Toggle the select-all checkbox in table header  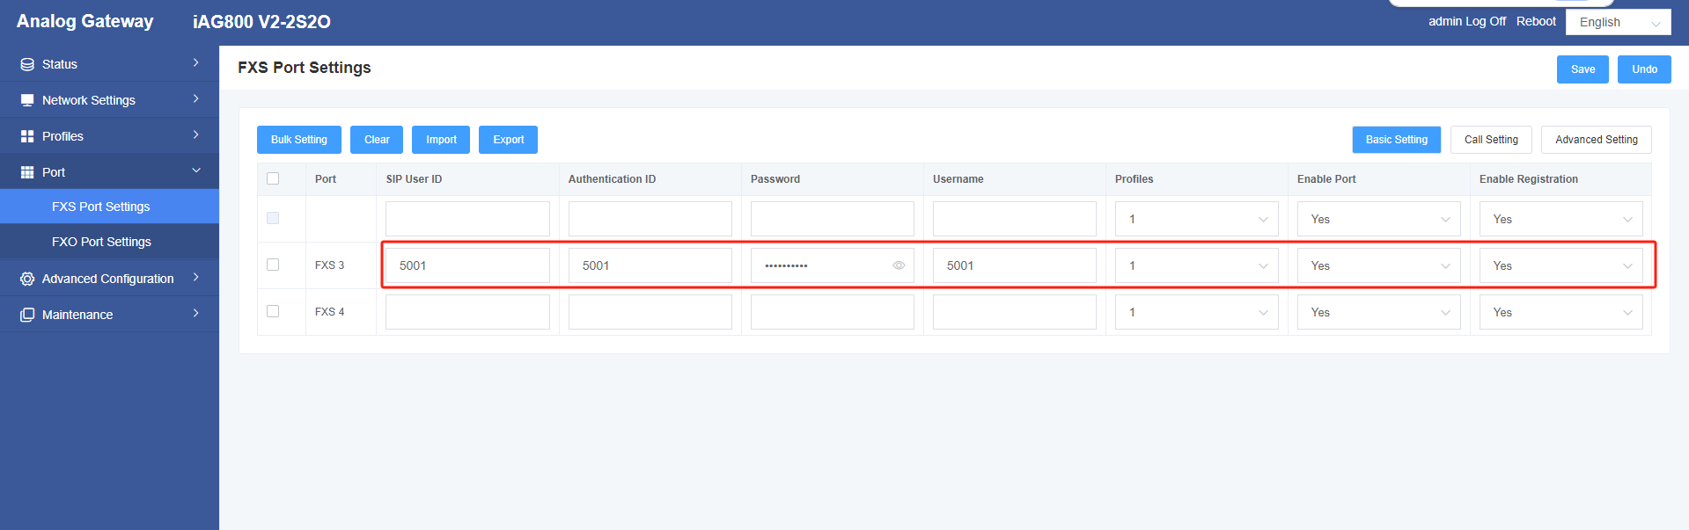pyautogui.click(x=273, y=178)
